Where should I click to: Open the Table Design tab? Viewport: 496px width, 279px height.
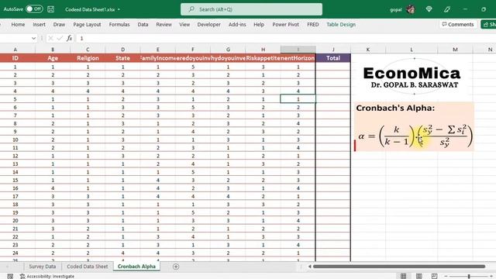(341, 24)
